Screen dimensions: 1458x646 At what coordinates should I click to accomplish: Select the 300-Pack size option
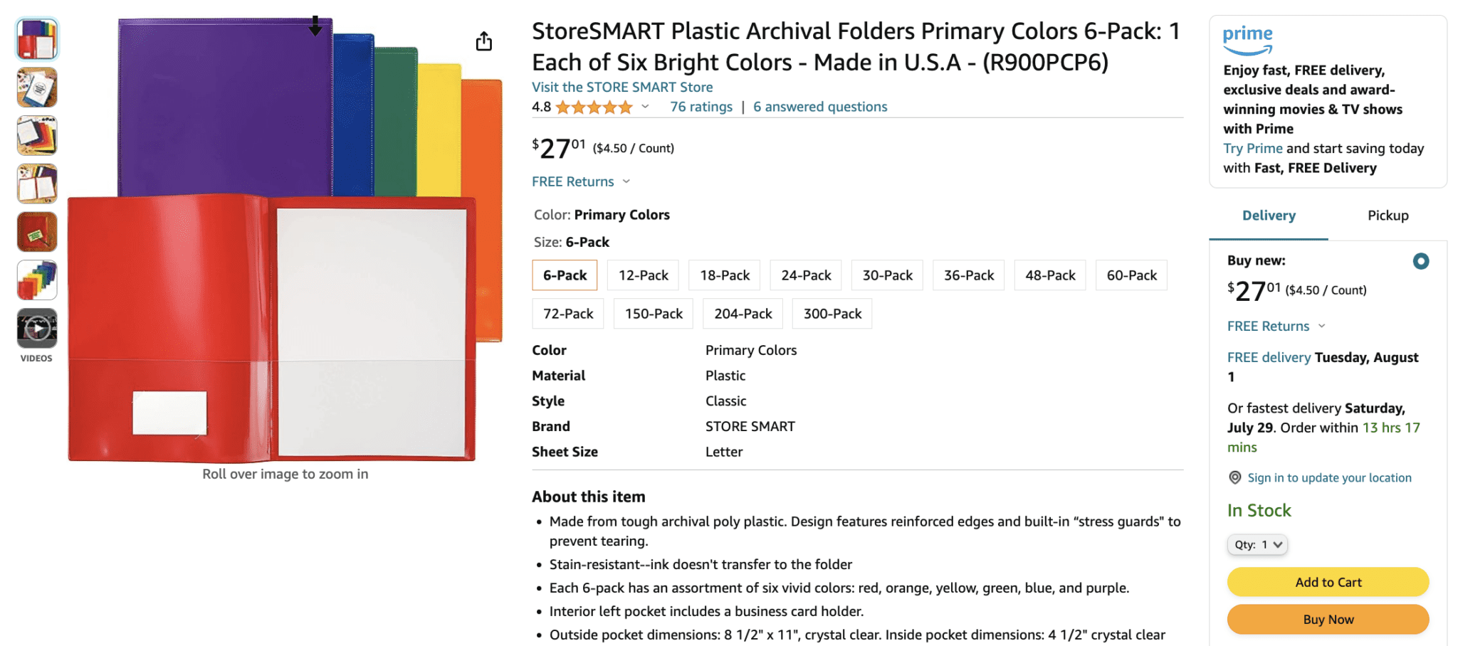pyautogui.click(x=831, y=313)
